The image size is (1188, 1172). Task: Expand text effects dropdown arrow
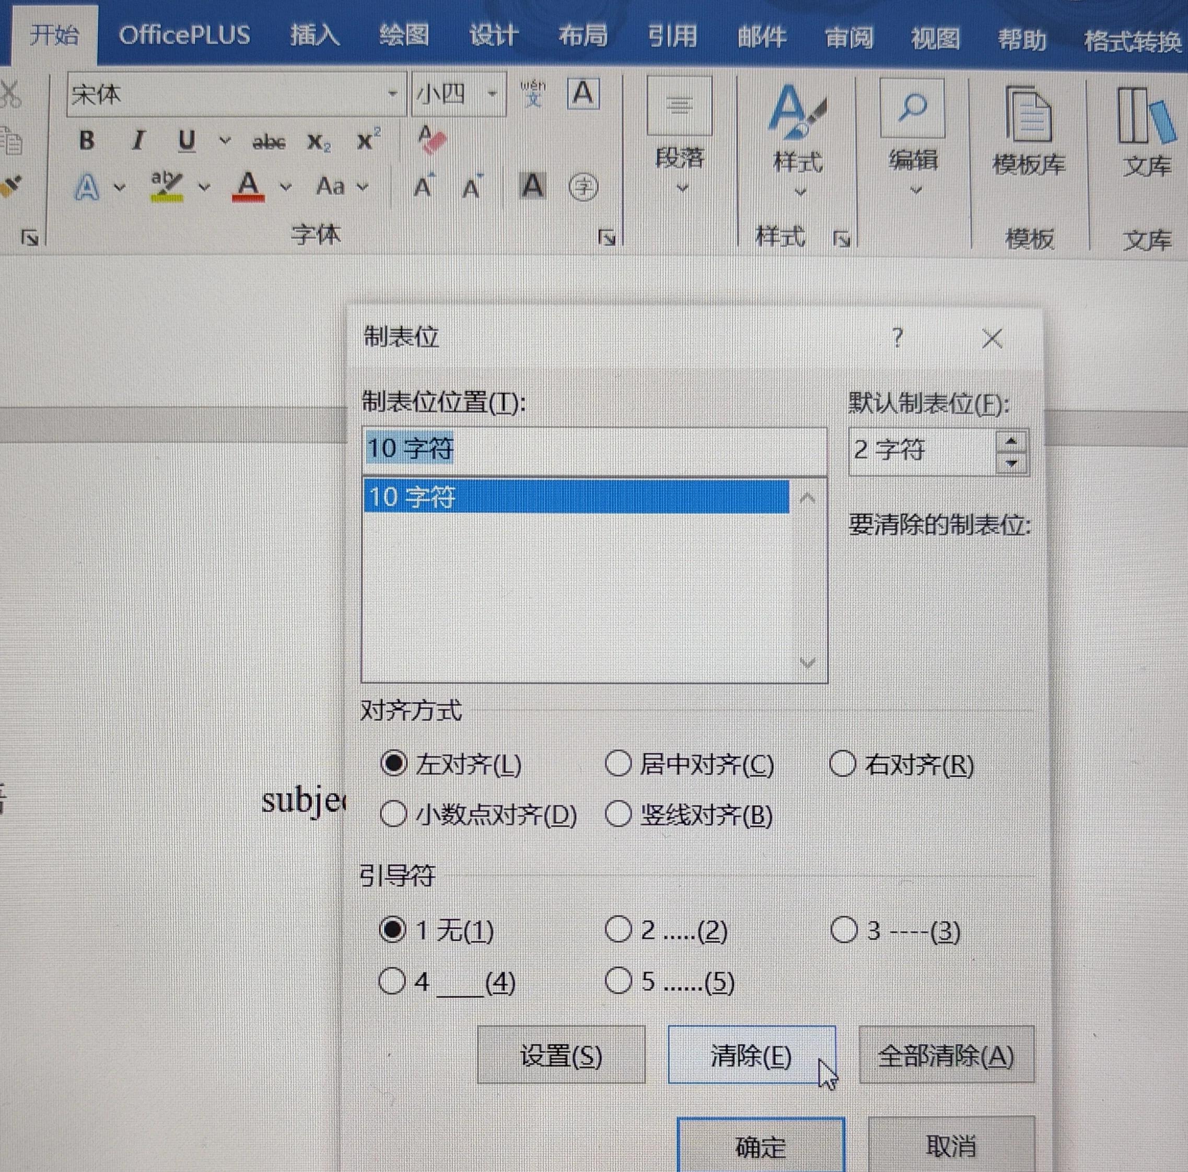tap(120, 187)
